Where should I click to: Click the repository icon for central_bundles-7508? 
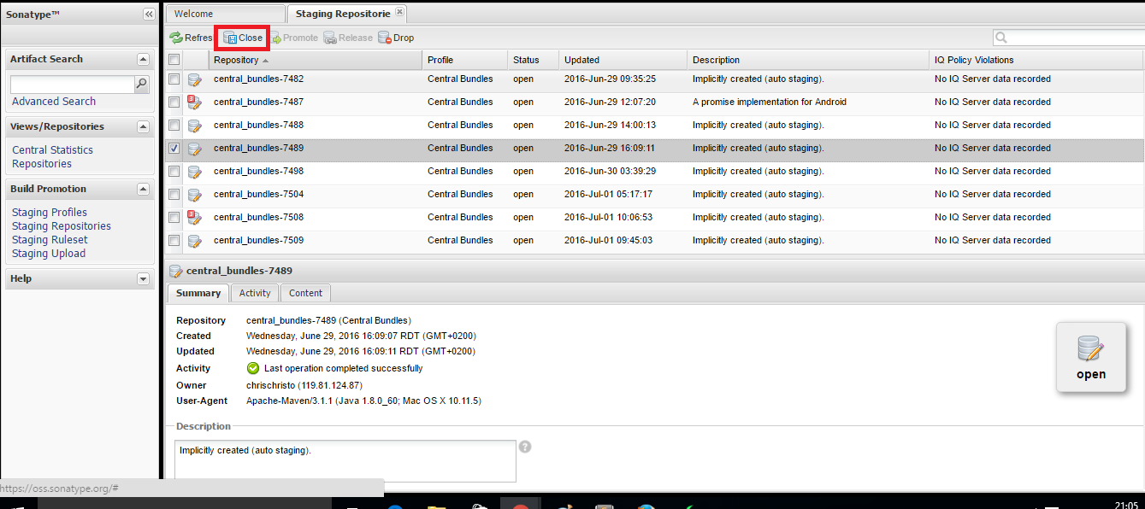pos(194,218)
